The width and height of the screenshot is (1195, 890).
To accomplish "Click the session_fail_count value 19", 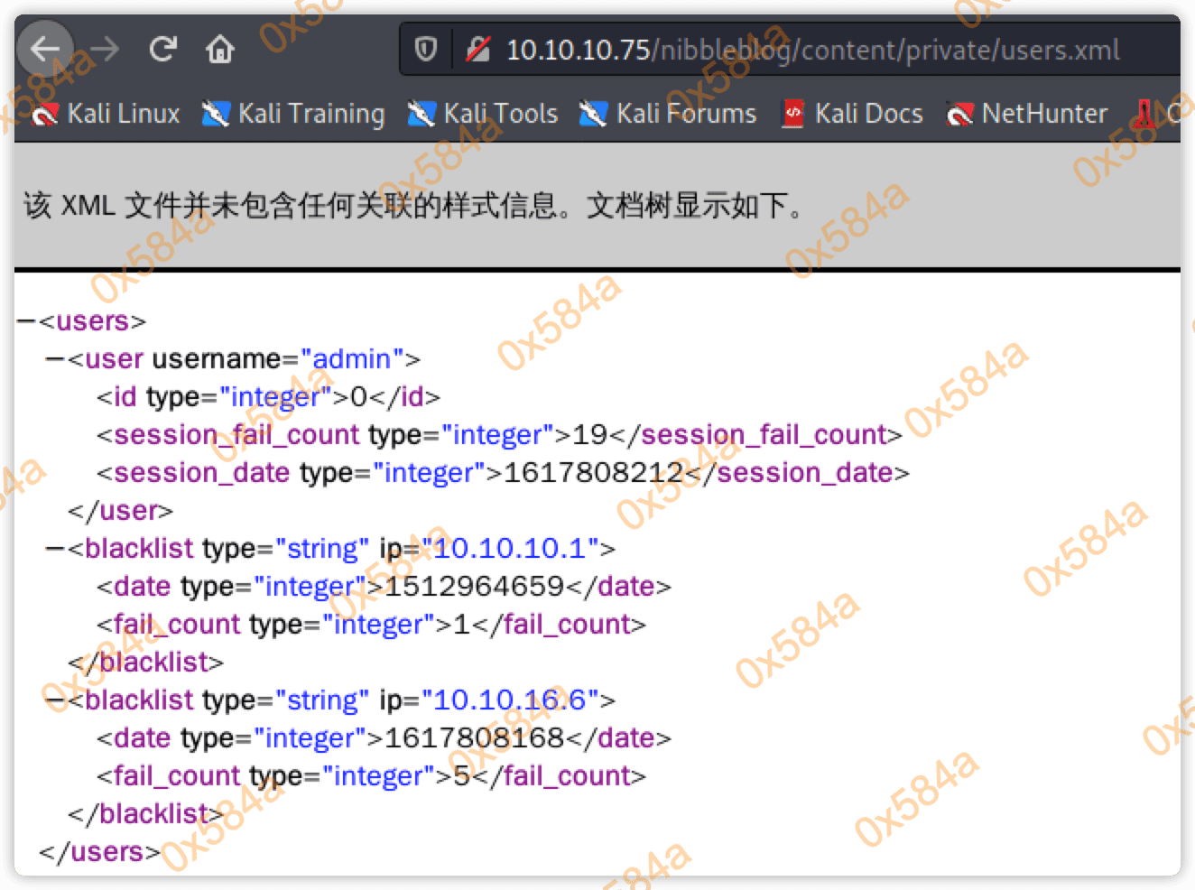I will [x=590, y=435].
